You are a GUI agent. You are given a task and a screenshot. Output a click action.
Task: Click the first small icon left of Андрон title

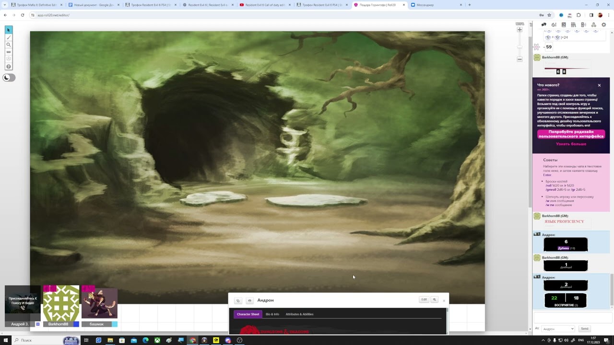point(238,300)
